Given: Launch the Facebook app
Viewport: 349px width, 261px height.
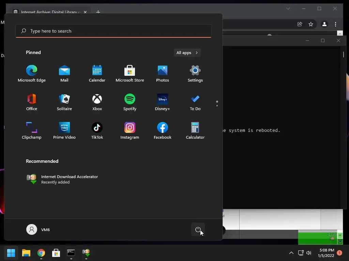Looking at the screenshot, I should tap(163, 131).
